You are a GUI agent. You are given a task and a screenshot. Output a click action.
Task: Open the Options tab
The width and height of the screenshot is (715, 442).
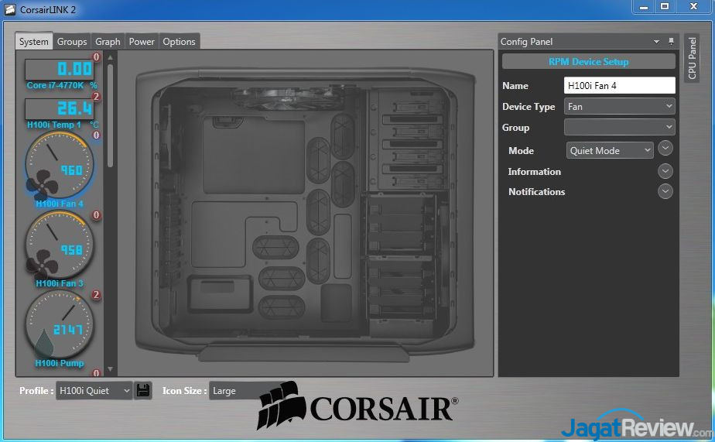point(179,42)
